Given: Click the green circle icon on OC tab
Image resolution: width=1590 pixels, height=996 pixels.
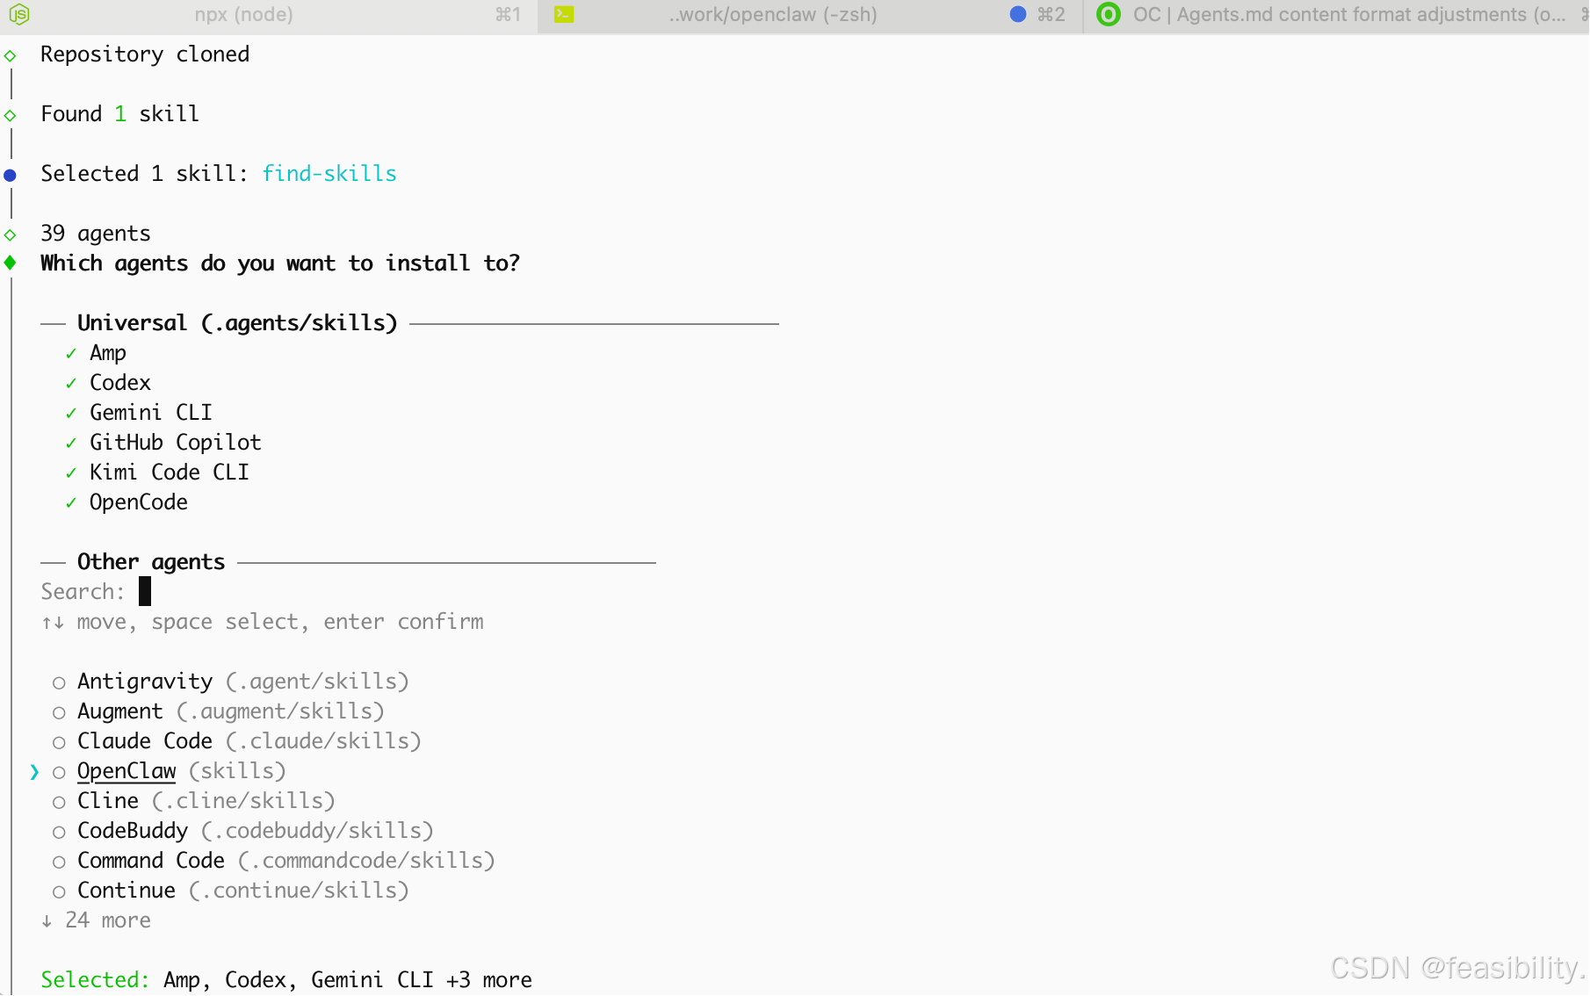Looking at the screenshot, I should pyautogui.click(x=1109, y=15).
